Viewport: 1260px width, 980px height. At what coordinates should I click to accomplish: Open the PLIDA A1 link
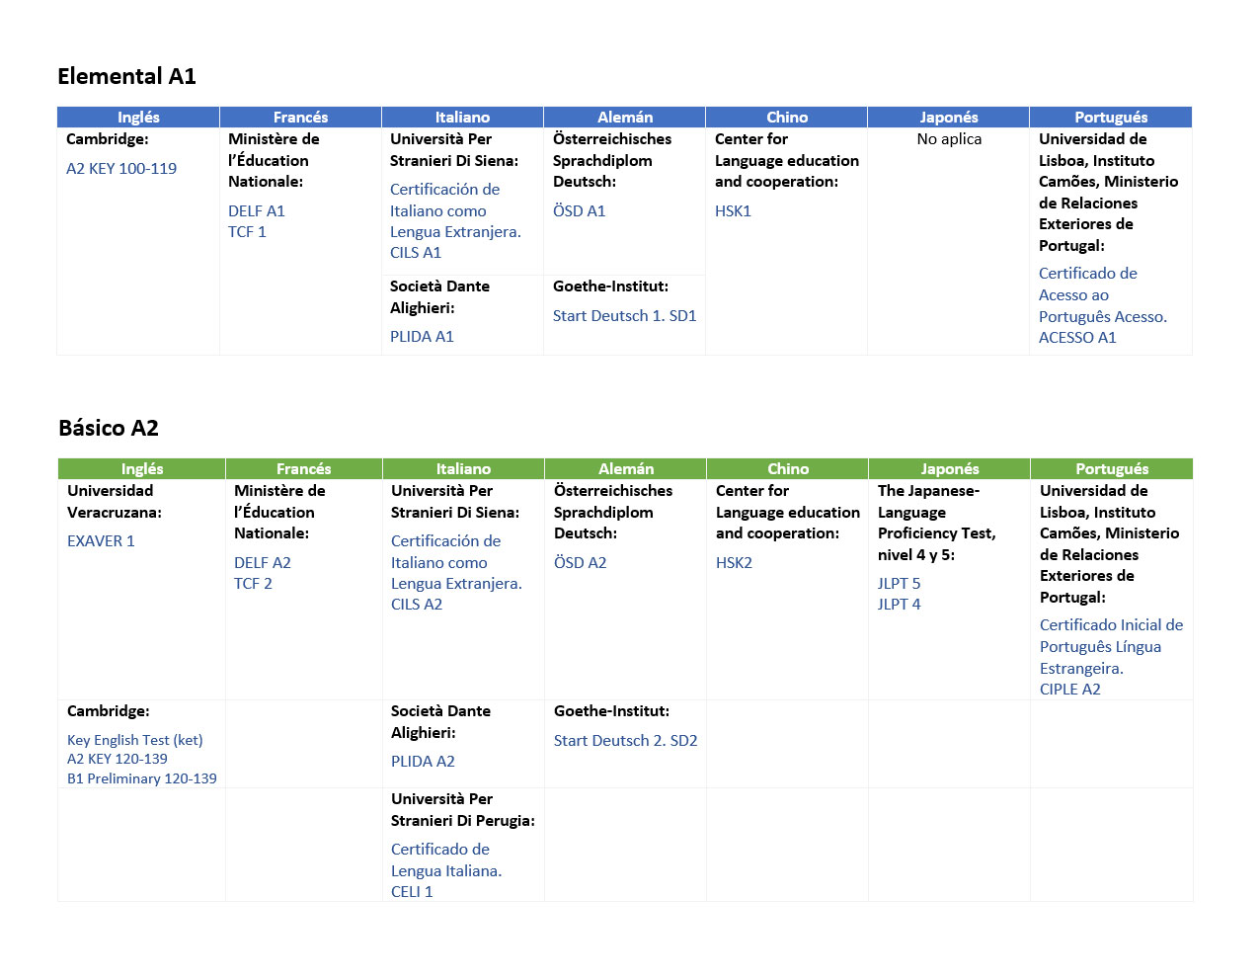pyautogui.click(x=422, y=337)
